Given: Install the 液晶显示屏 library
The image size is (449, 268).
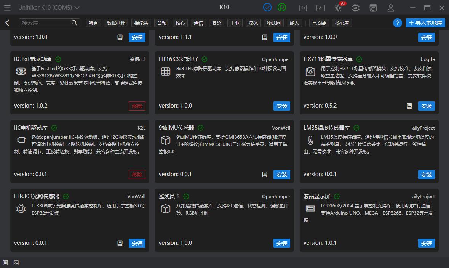Looking at the screenshot, I should coord(427,243).
